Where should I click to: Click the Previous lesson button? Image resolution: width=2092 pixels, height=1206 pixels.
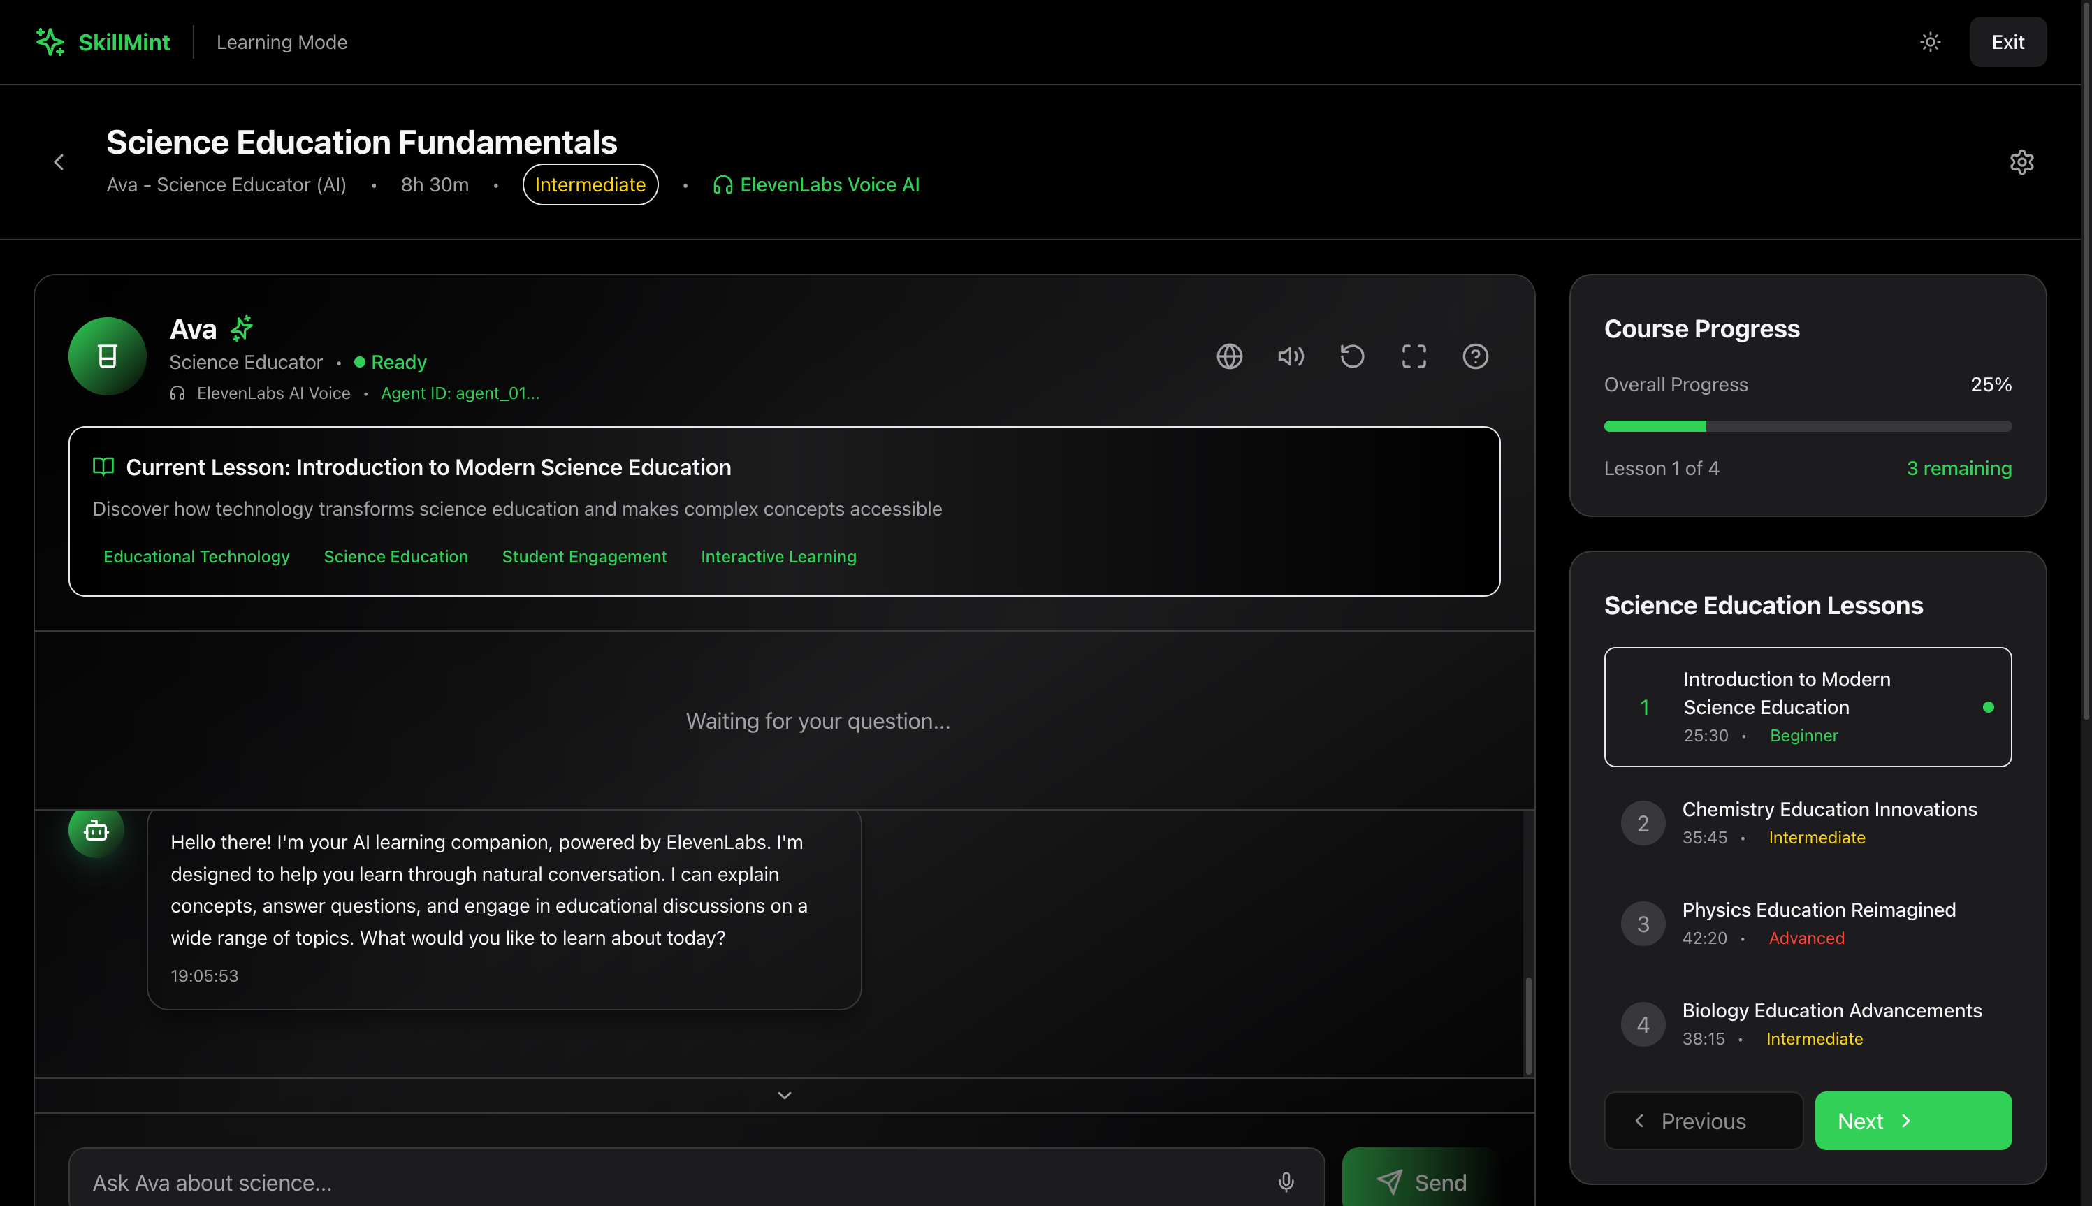[1703, 1121]
